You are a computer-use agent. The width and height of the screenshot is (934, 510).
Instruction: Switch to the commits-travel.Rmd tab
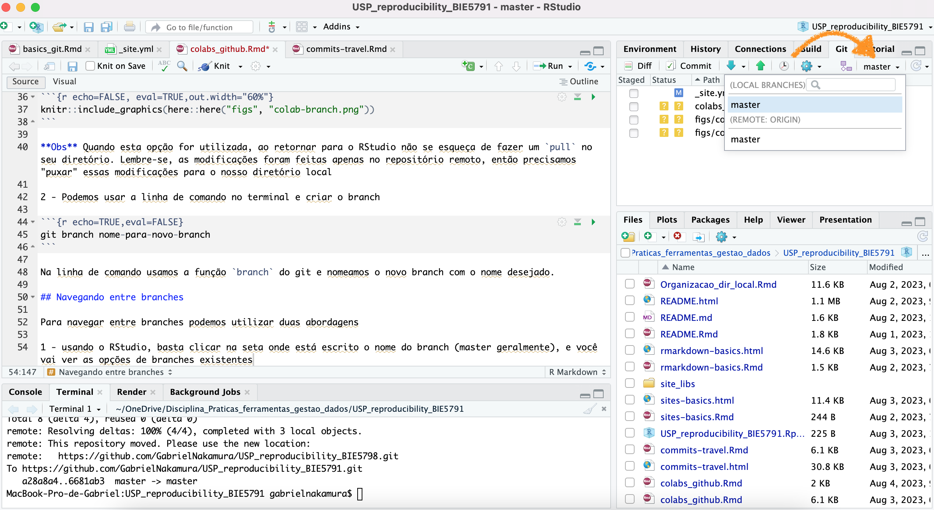[x=346, y=49]
